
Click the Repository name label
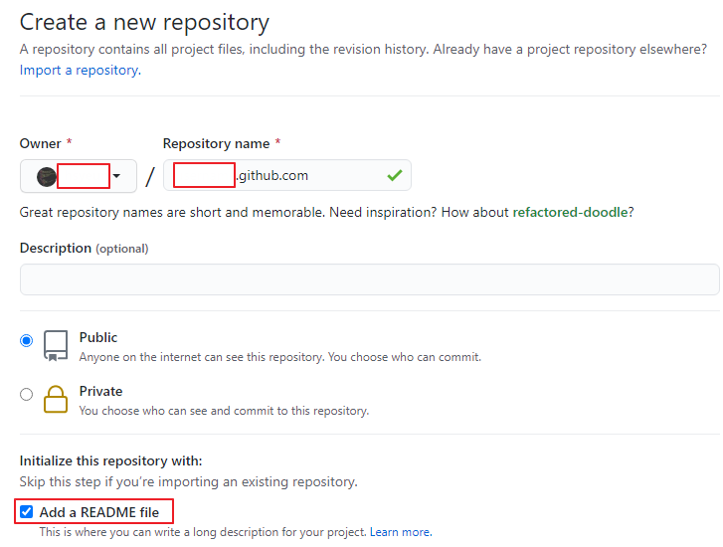click(x=216, y=143)
